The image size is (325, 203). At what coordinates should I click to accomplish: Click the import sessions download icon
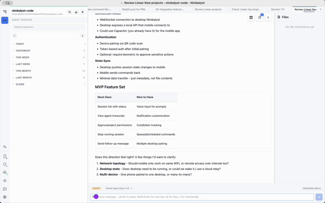(76, 12)
